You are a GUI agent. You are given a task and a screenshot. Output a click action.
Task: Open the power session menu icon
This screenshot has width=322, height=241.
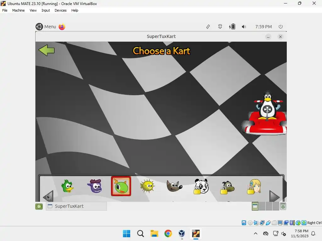point(280,27)
